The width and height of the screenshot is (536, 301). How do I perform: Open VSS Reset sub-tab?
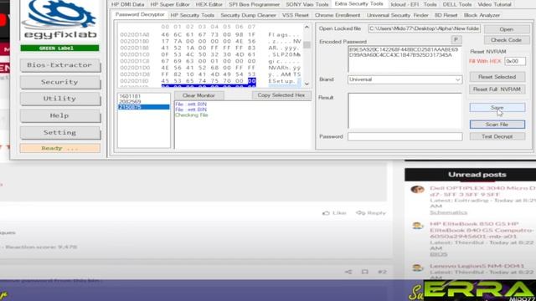coord(296,15)
